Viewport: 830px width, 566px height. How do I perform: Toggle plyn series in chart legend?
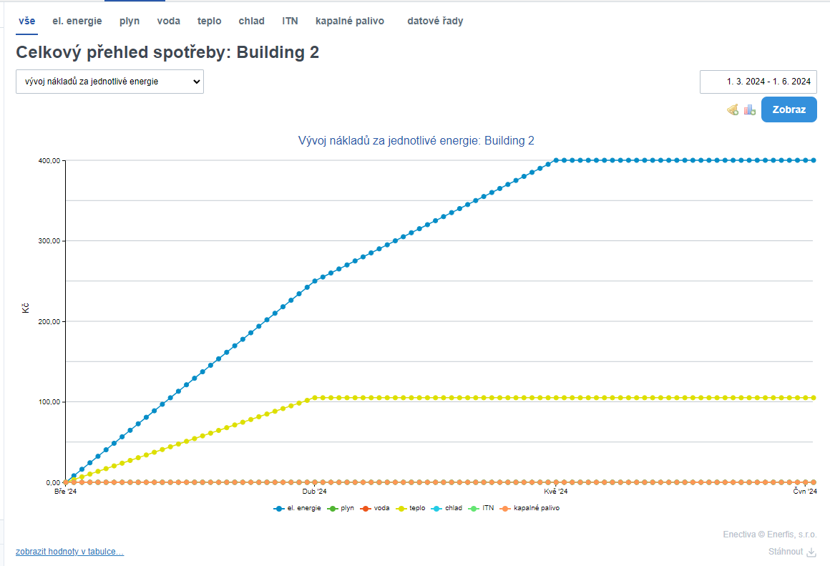click(x=341, y=508)
